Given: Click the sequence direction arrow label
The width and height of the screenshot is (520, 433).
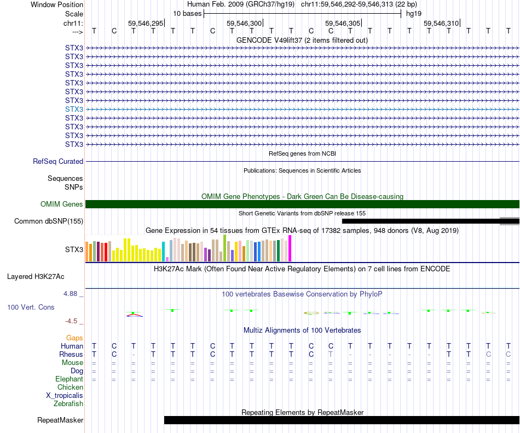Looking at the screenshot, I should pyautogui.click(x=78, y=32).
